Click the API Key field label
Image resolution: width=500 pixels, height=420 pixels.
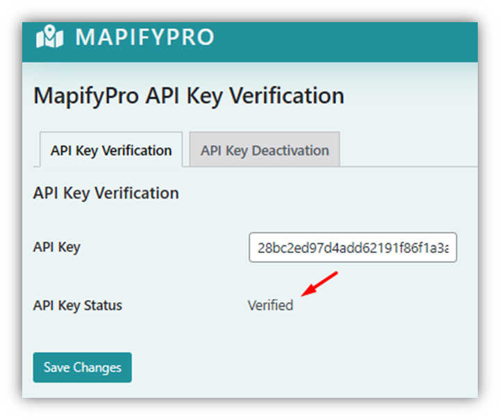click(x=57, y=247)
